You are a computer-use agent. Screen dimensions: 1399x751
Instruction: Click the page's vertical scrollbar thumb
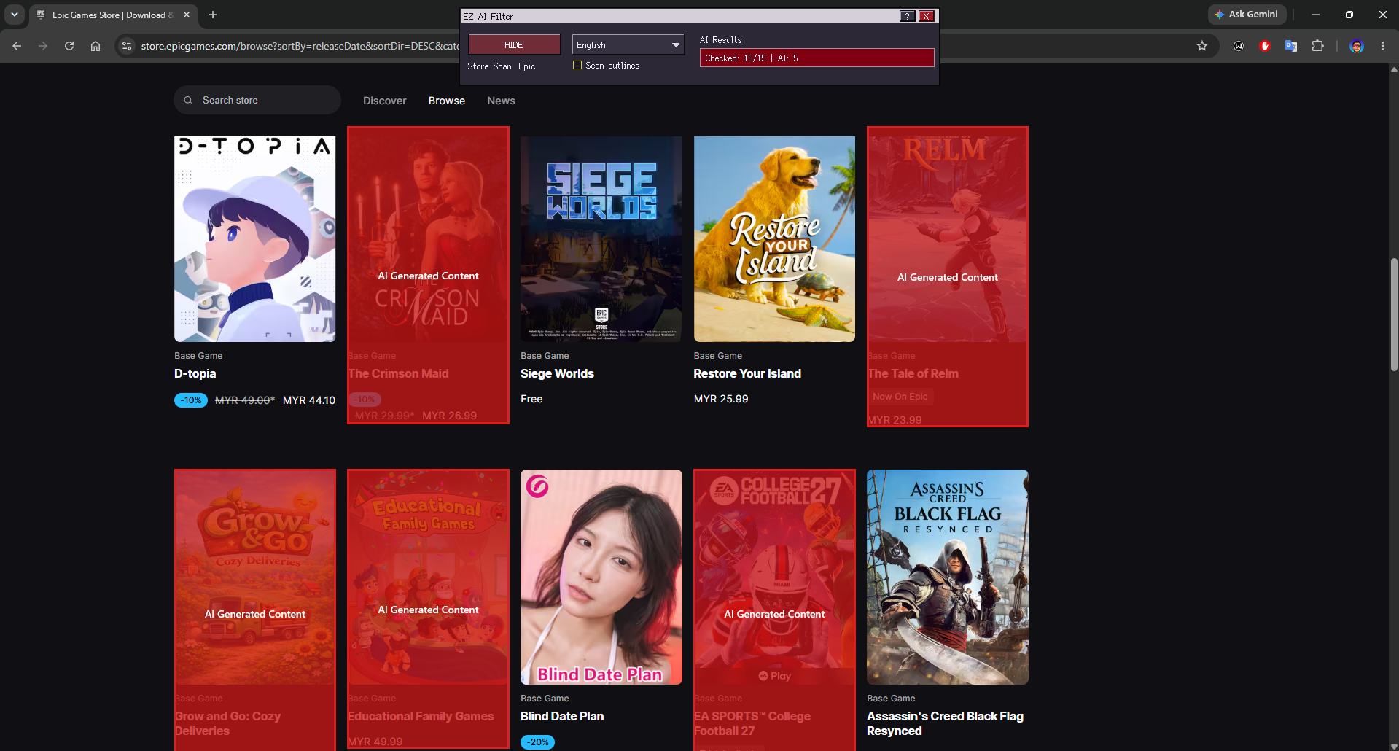tap(1394, 315)
